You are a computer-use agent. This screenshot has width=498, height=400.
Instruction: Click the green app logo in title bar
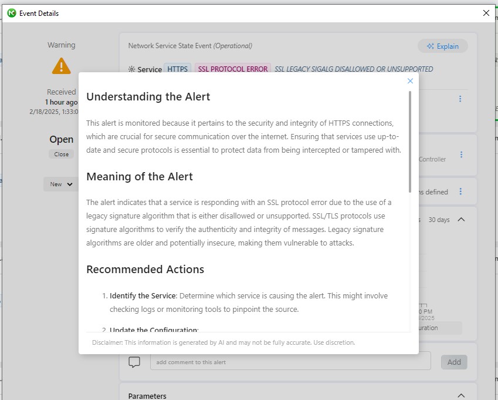11,13
